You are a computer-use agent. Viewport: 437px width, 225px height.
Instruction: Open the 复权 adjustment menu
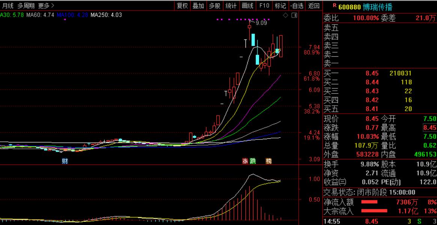pyautogui.click(x=182, y=6)
